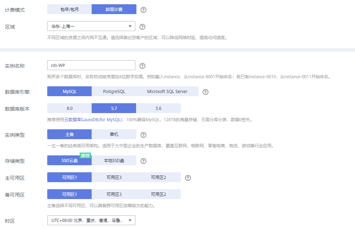355x229 pixels.
Task: Set primary zone to 可用区3
Action: (114, 178)
